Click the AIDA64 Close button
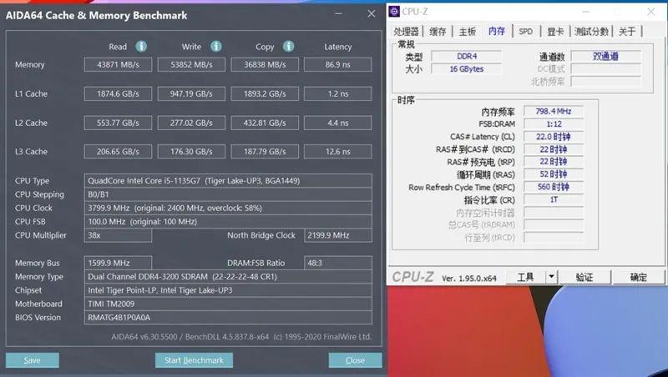Image resolution: width=668 pixels, height=377 pixels. [x=355, y=360]
